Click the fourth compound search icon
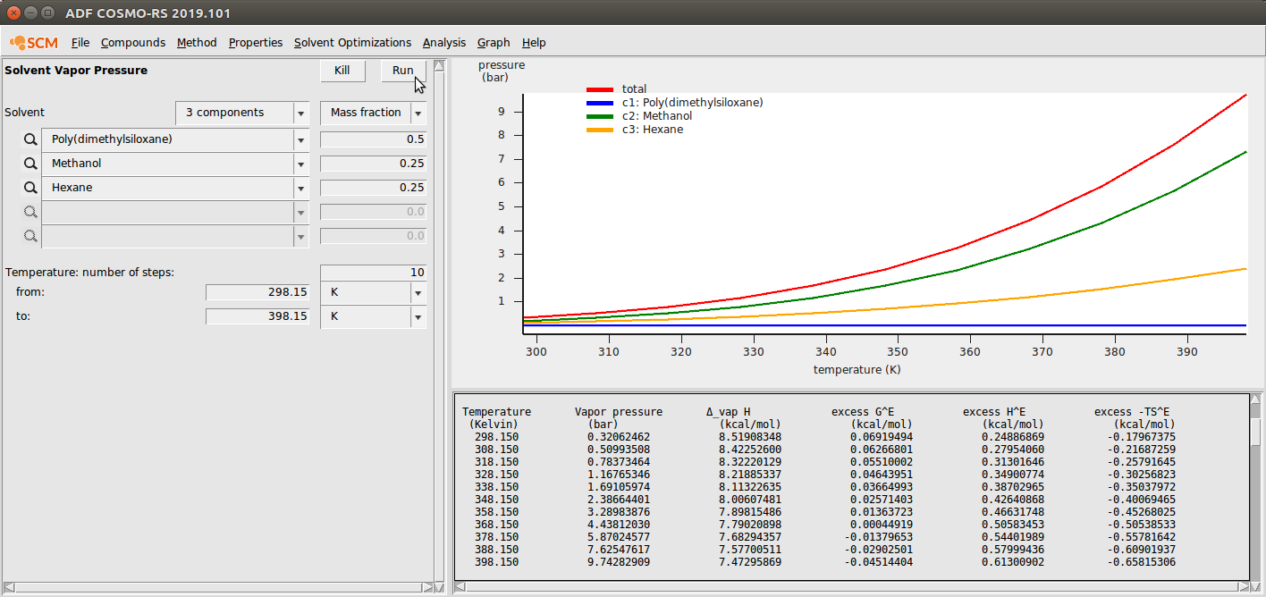This screenshot has height=597, width=1266. point(30,212)
